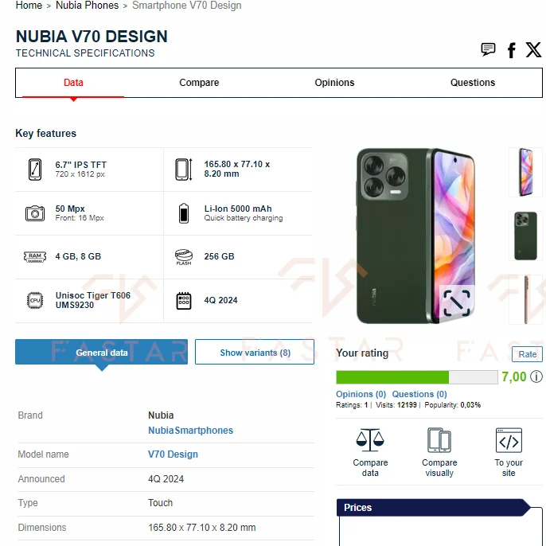
Task: Select the General data button
Action: coord(101,352)
